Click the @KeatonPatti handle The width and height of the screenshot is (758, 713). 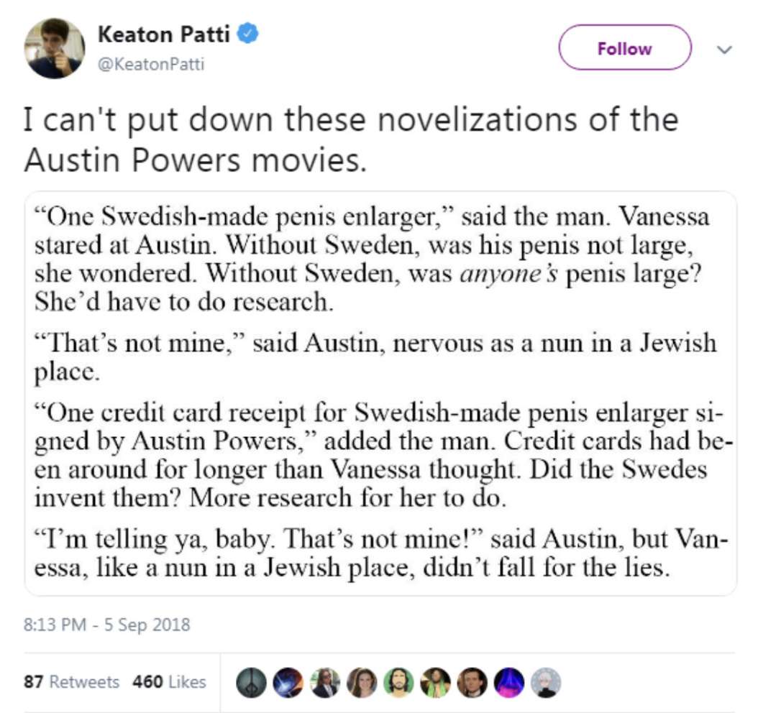click(150, 65)
